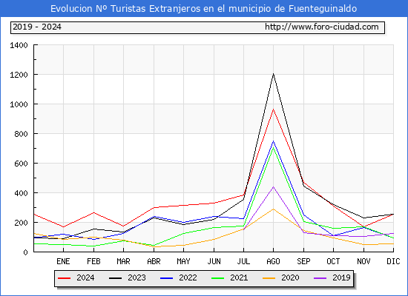Click the AGO month axis label
The image size is (408, 296).
pos(273,261)
